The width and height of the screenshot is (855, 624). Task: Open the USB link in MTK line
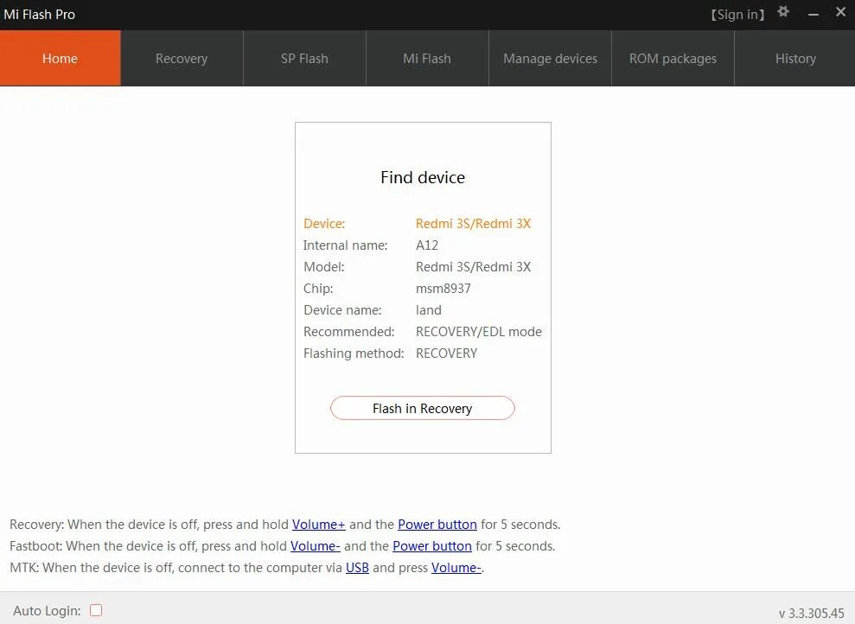point(357,567)
